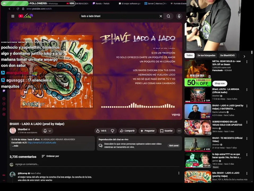The width and height of the screenshot is (254, 191).
Task: Open the BATERISTA reaction video thumbnail
Action: click(198, 111)
